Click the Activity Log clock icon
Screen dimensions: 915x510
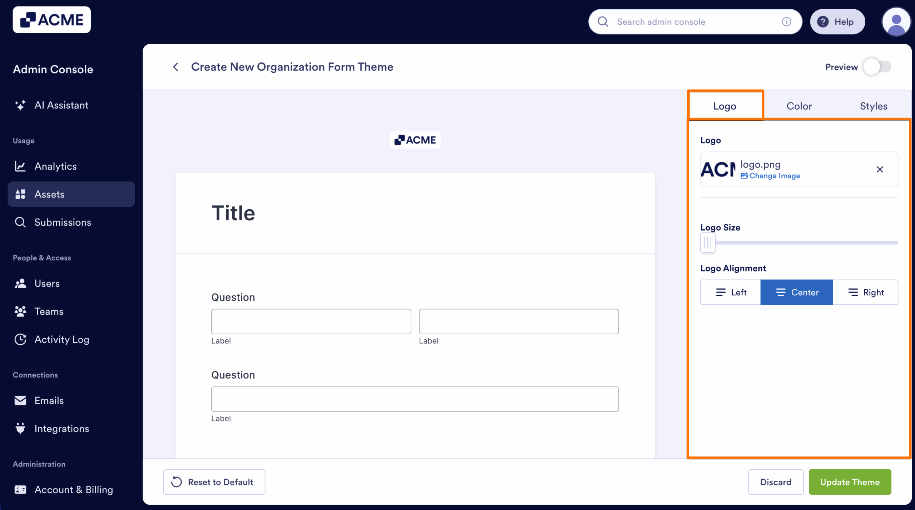point(20,339)
